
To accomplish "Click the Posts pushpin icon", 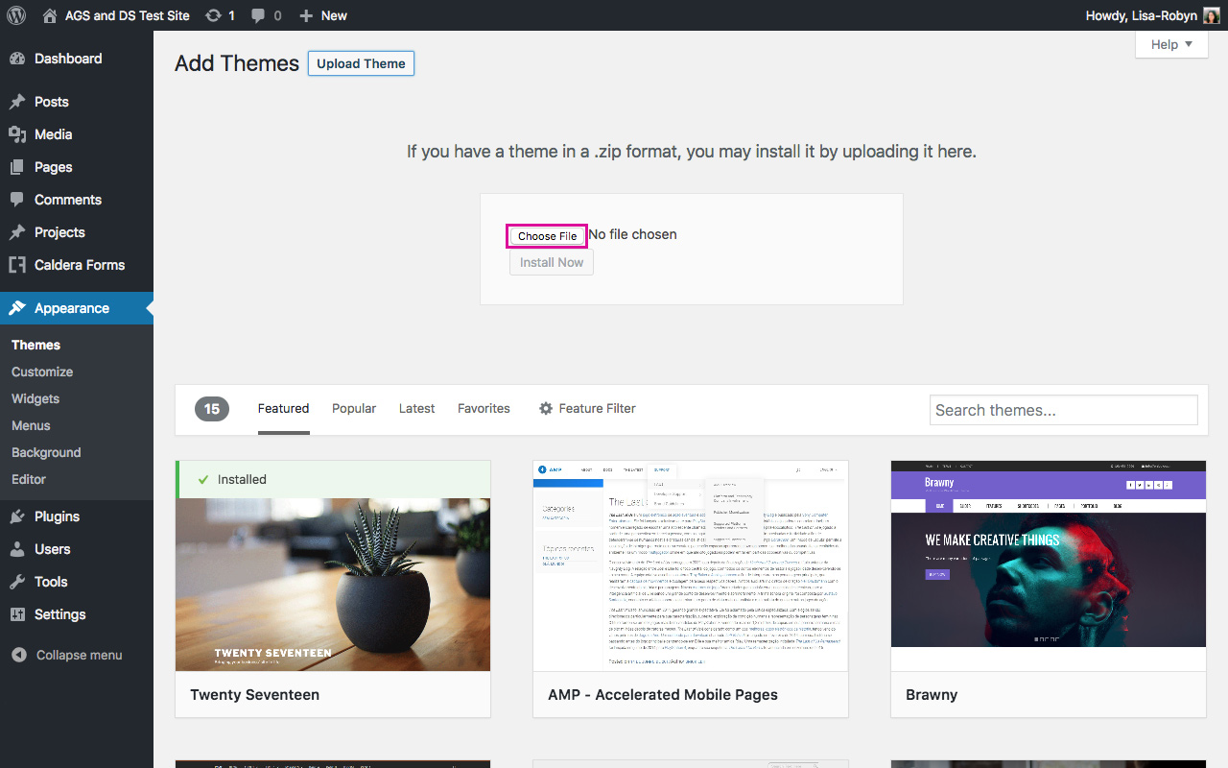I will (17, 102).
